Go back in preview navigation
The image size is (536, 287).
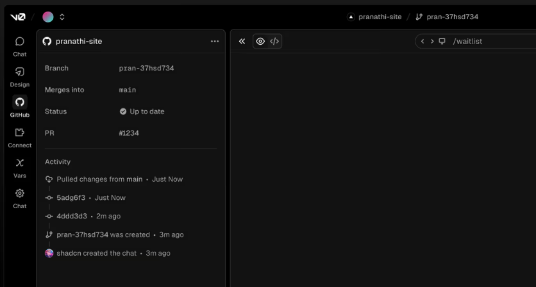(x=423, y=42)
